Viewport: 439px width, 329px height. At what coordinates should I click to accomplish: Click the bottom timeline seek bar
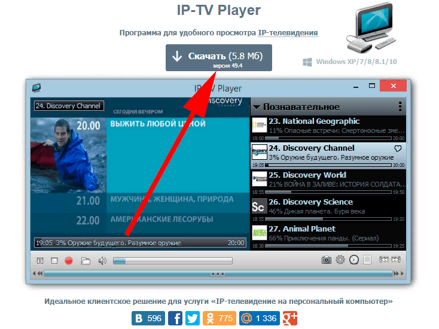click(218, 273)
